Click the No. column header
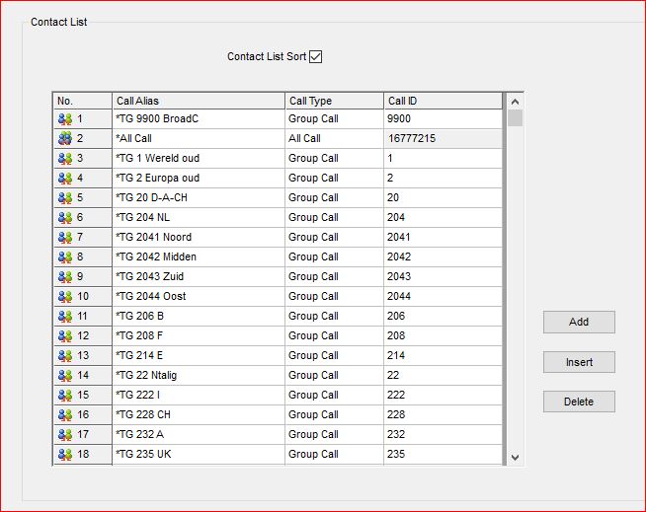Image resolution: width=646 pixels, height=512 pixels. [x=82, y=101]
